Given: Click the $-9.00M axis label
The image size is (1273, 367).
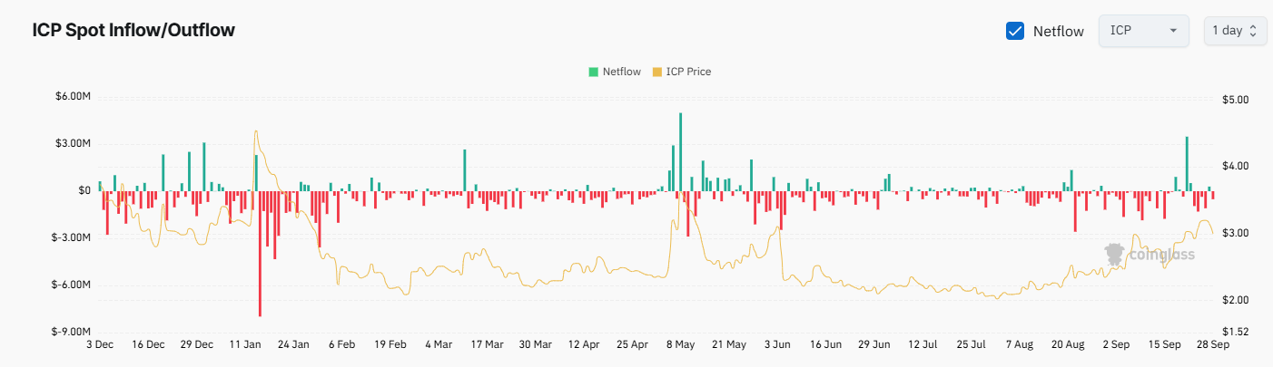Looking at the screenshot, I should [71, 332].
